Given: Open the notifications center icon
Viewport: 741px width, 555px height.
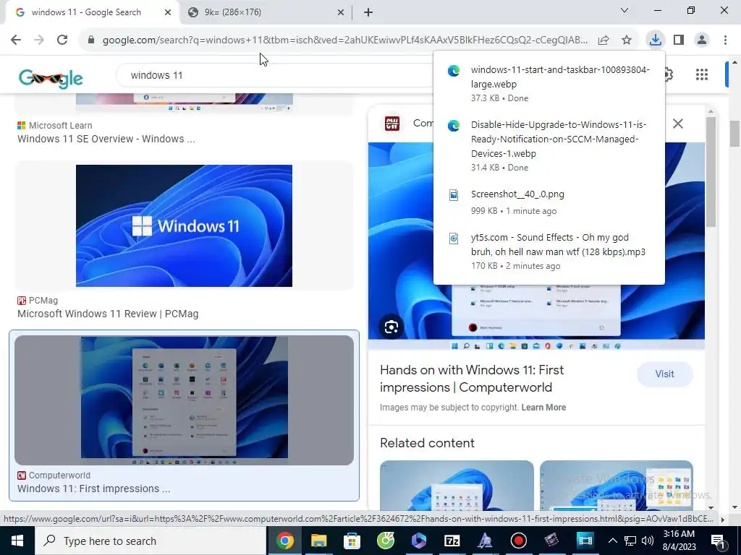Looking at the screenshot, I should pos(719,541).
